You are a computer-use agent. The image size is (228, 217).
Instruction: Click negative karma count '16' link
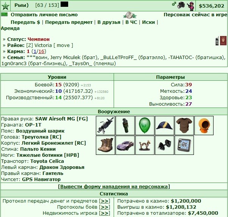click(41, 52)
